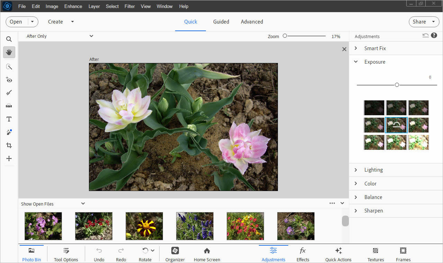Pick the Whiten Teeth brush tool
Screen dimensions: 443x263
coord(9,93)
